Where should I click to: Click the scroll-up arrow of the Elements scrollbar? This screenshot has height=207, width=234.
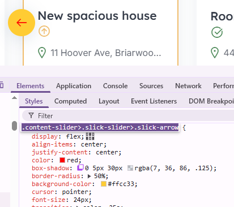point(14,98)
